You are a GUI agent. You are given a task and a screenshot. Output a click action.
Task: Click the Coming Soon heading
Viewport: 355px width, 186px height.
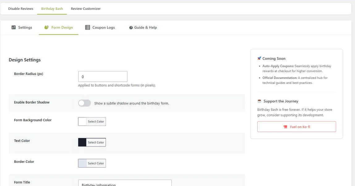click(x=274, y=58)
